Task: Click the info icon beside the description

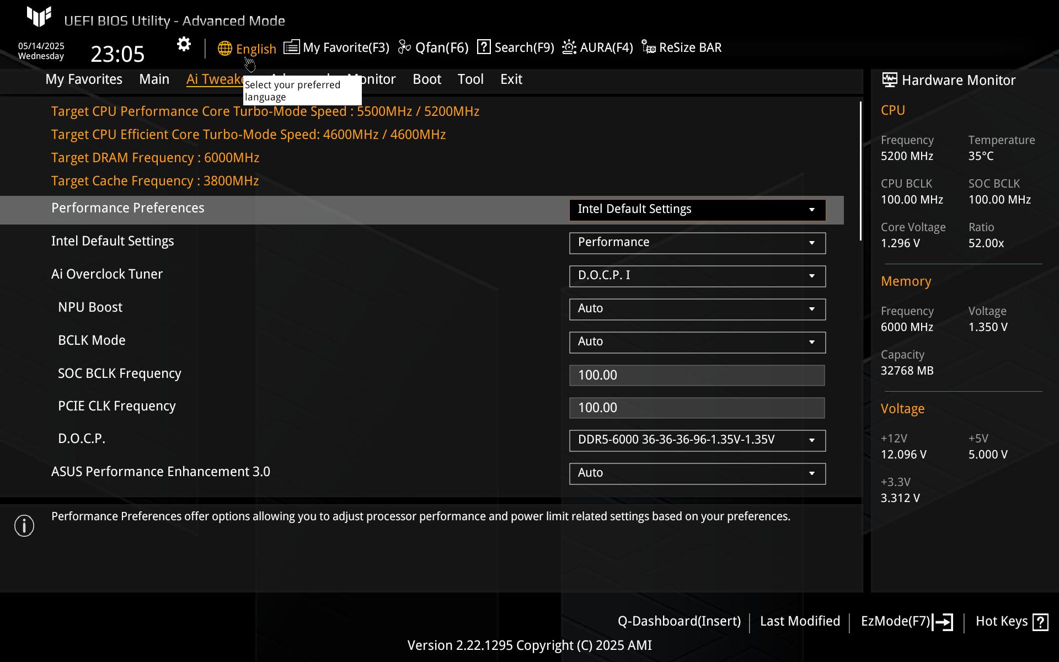Action: 24,526
